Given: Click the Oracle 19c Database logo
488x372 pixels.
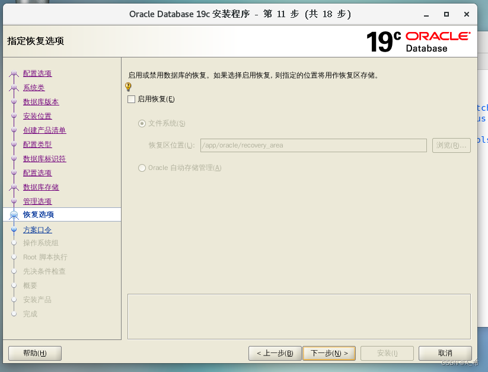Looking at the screenshot, I should point(418,41).
